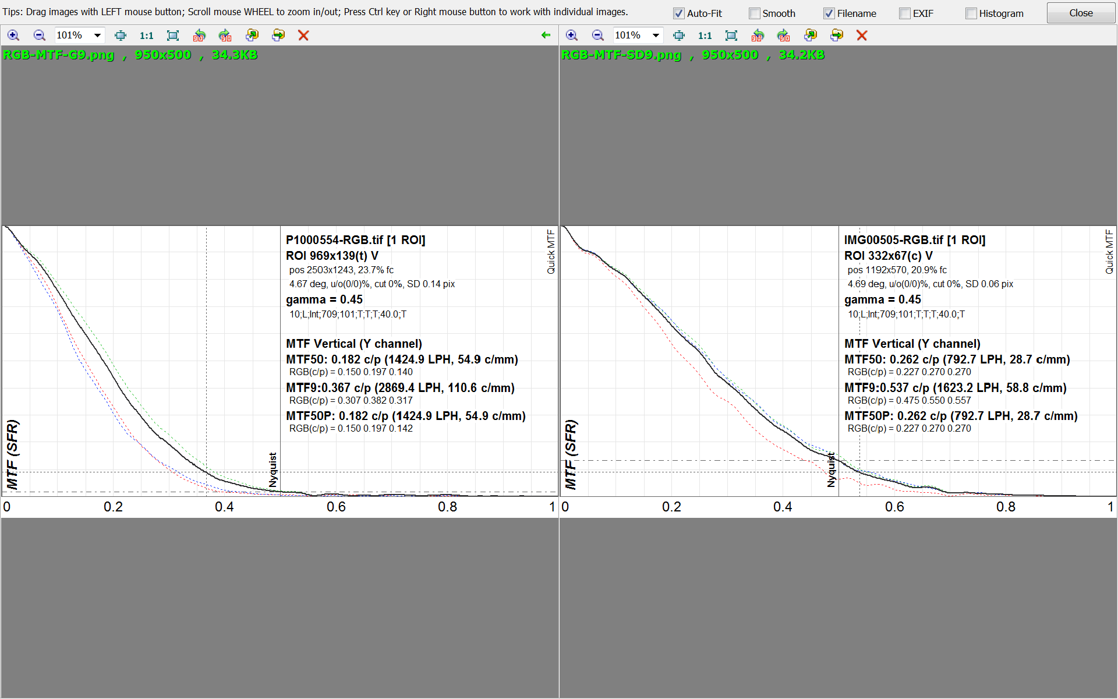The height and width of the screenshot is (699, 1118).
Task: Zoom out on the right image pane
Action: (x=597, y=36)
